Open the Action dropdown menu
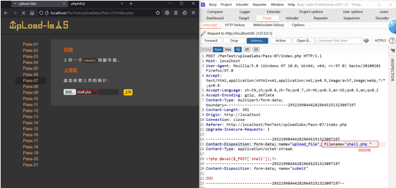Image resolution: width=396 pixels, height=188 pixels. (x=280, y=41)
